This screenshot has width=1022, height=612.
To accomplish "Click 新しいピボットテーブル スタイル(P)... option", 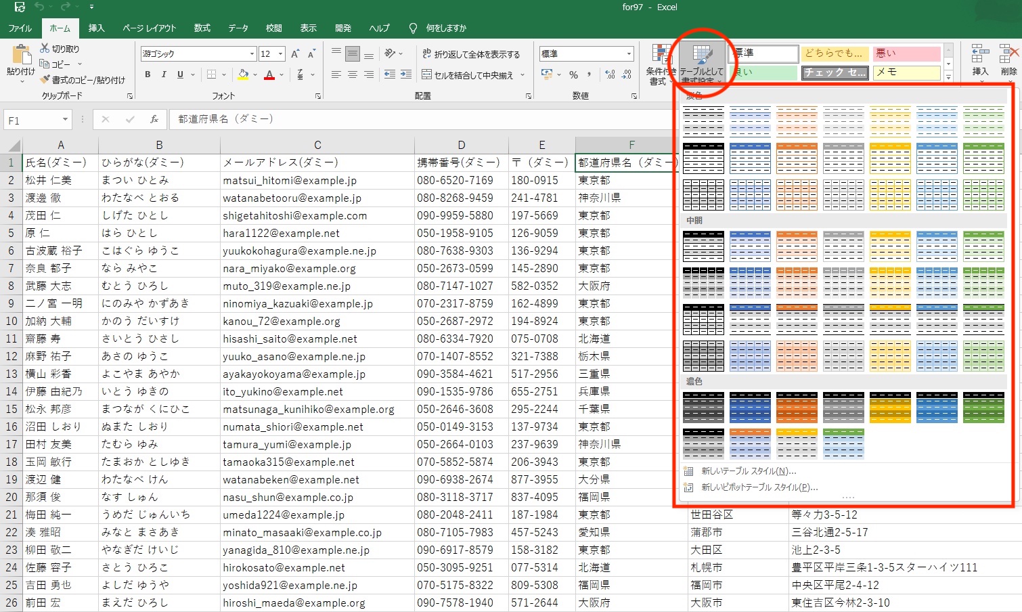I will tap(751, 487).
